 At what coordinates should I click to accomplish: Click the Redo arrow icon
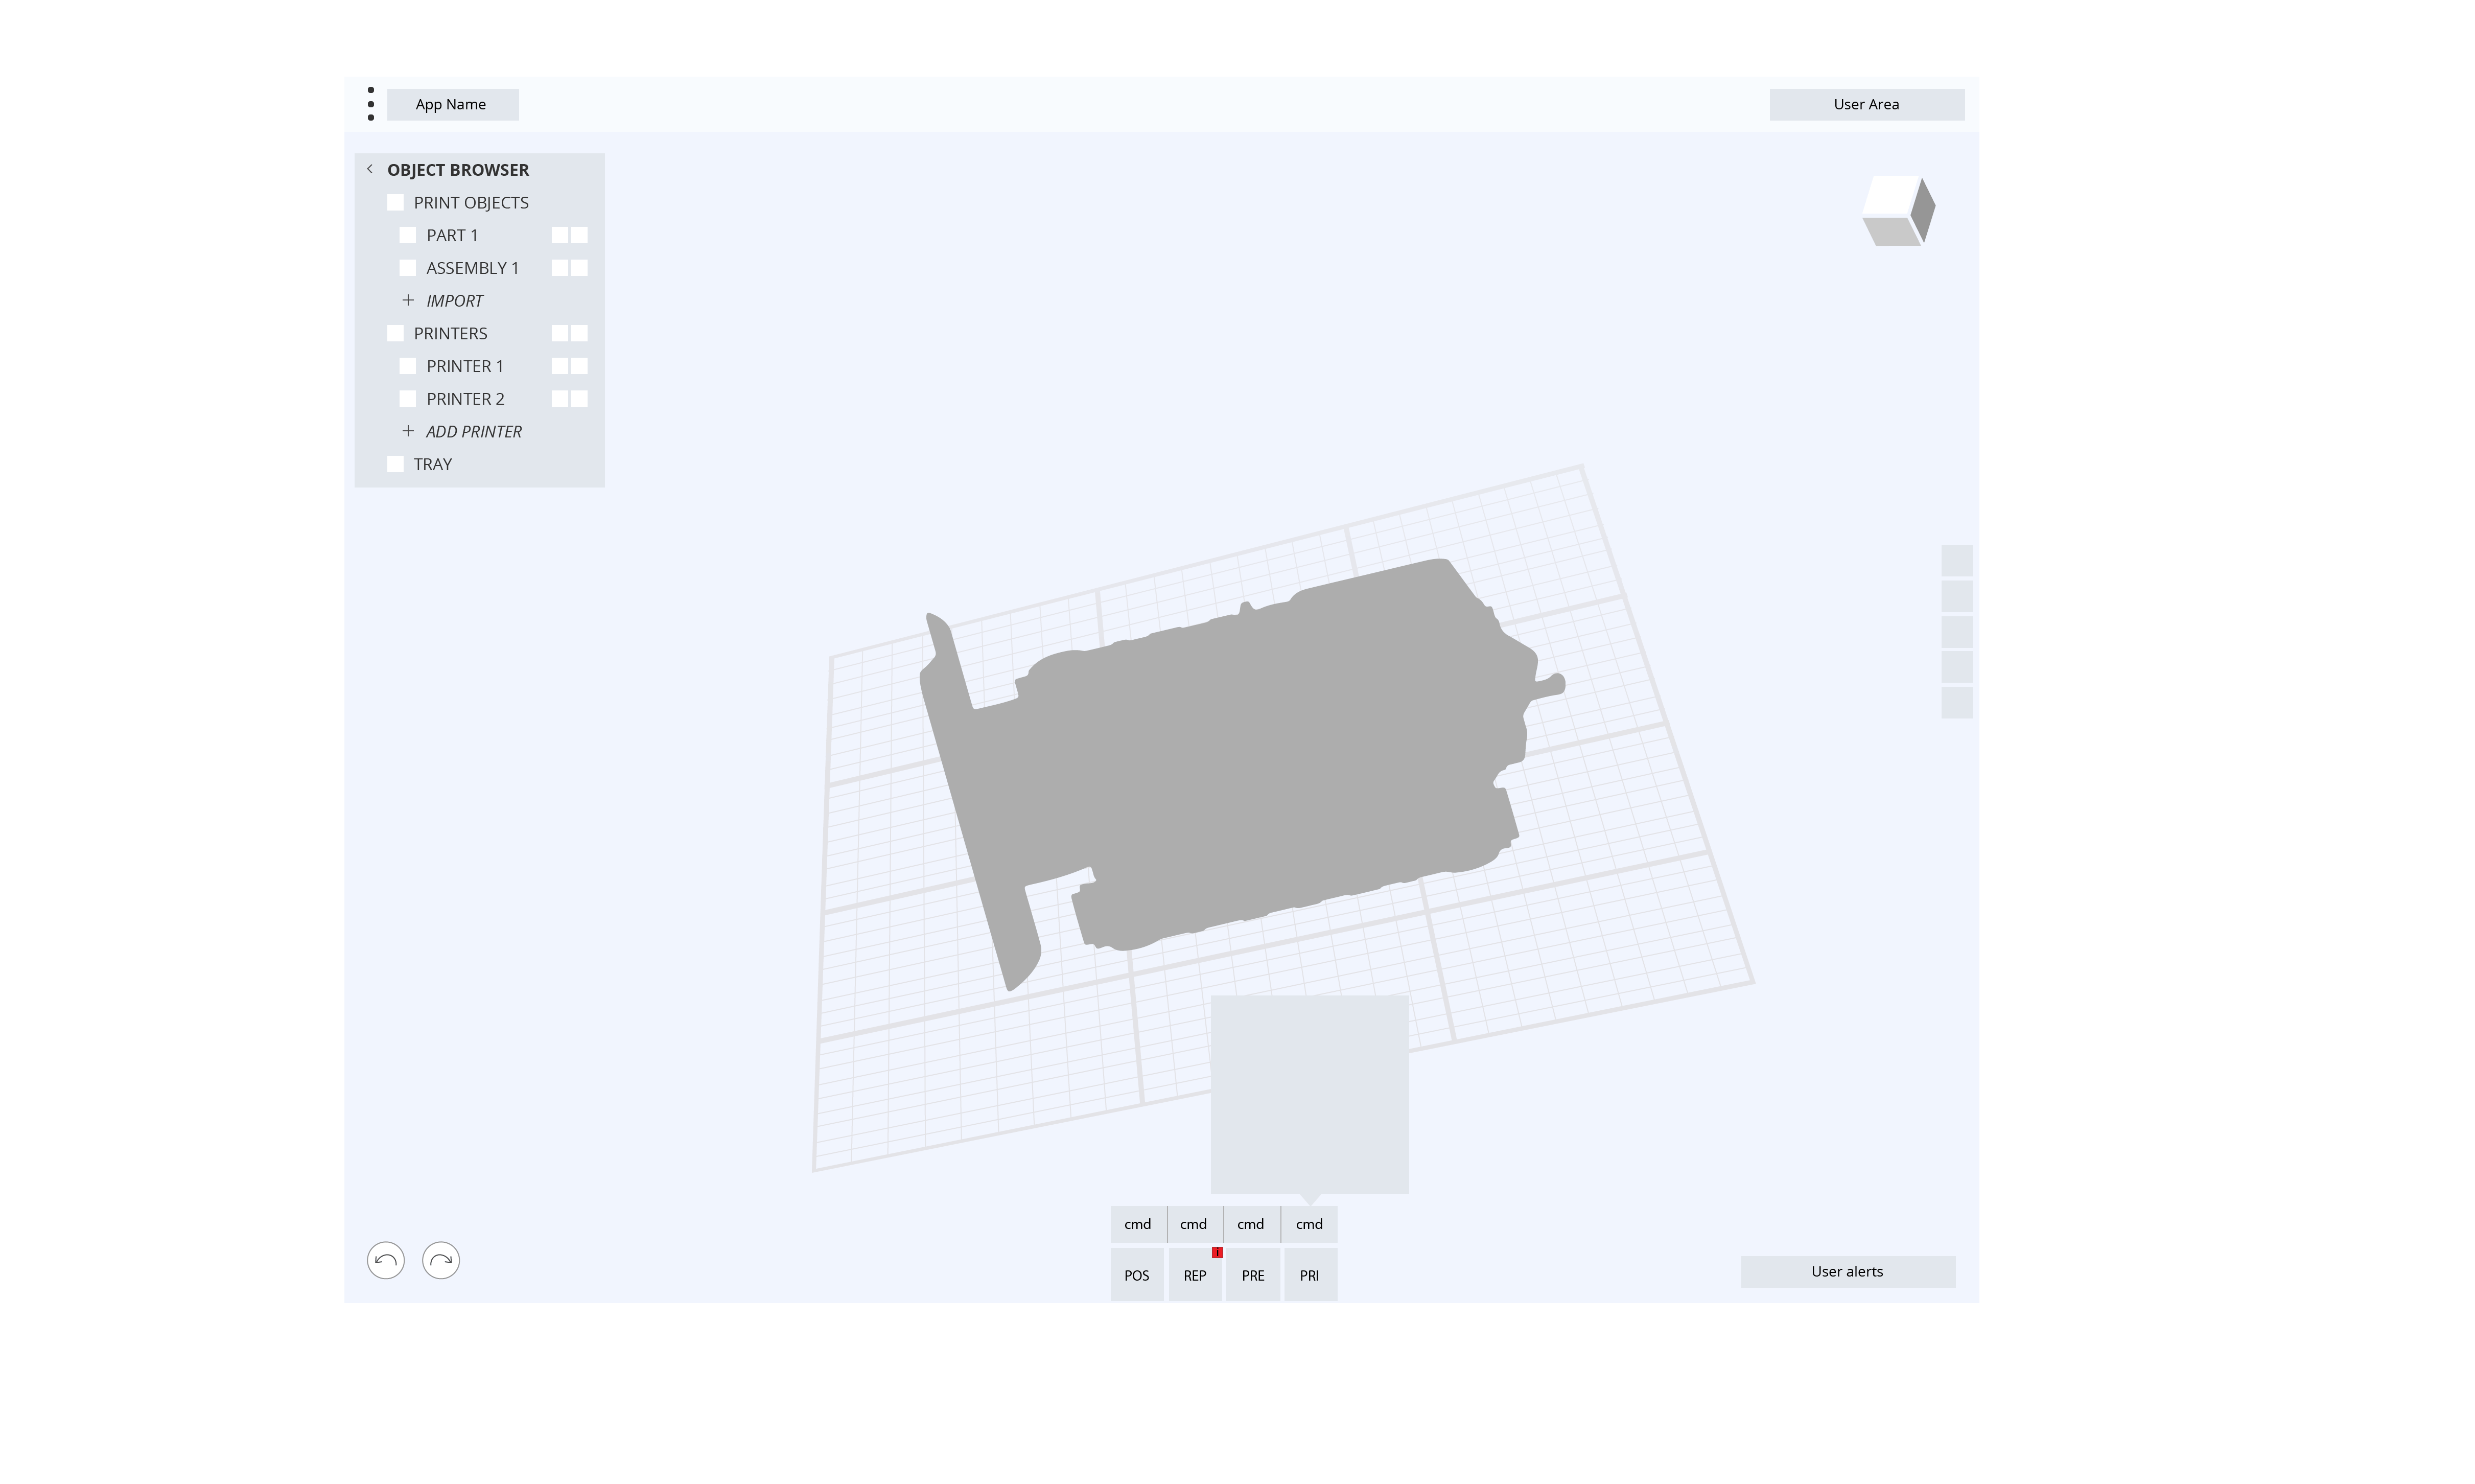[x=440, y=1261]
